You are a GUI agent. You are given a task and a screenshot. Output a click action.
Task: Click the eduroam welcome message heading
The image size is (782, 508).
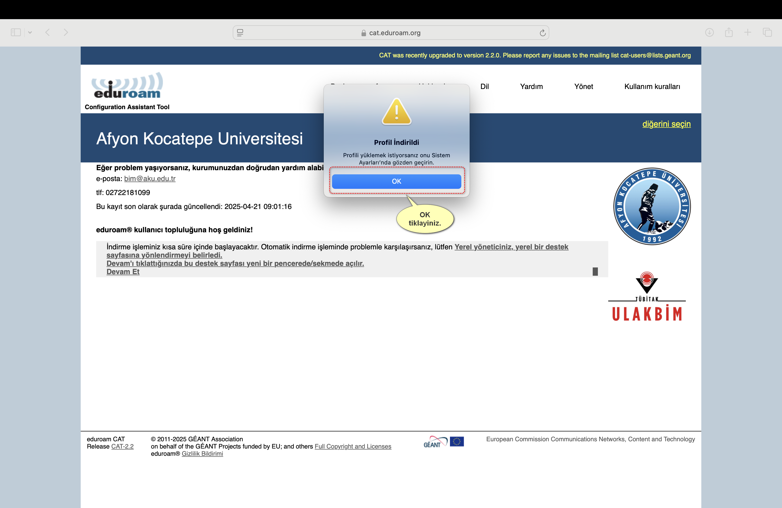pos(174,230)
